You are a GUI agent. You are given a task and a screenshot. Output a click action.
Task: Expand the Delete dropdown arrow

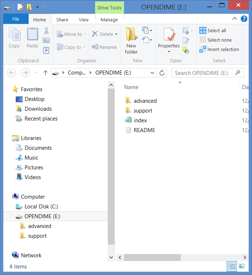[x=116, y=34]
